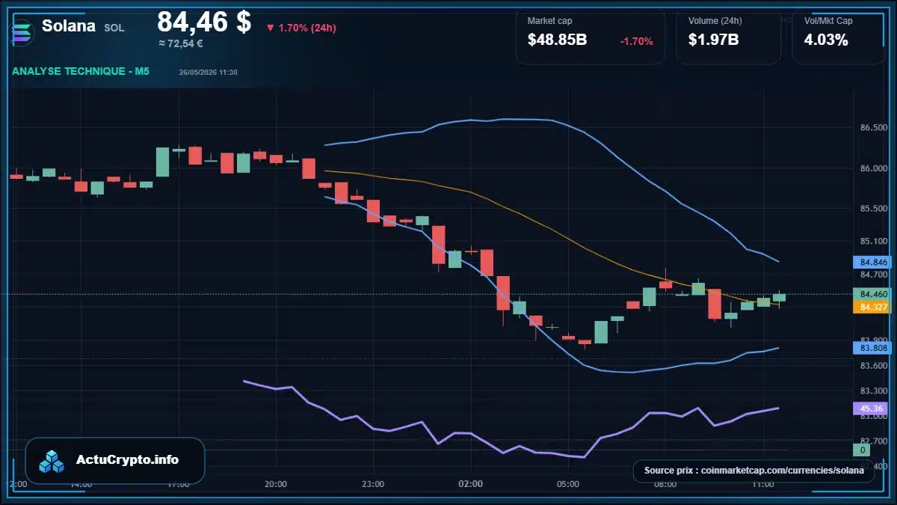
Task: Click the 11:00 time axis label
Action: point(762,484)
